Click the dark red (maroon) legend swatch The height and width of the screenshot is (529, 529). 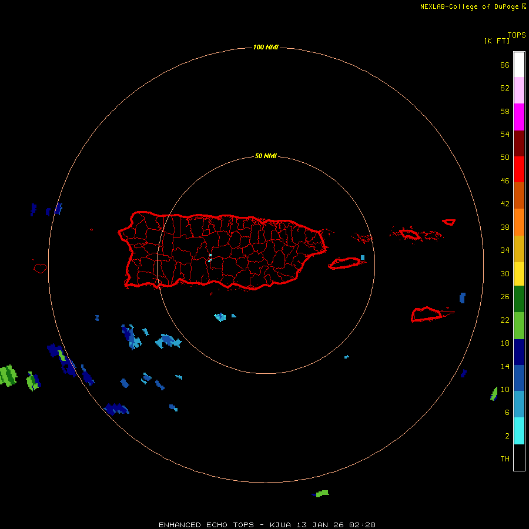coord(519,143)
